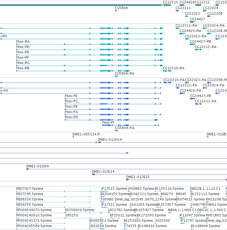Screen dimensions: 227x230
Task: Click the DMG2B.1_1.L13.C1 EST label
Action: (205, 189)
